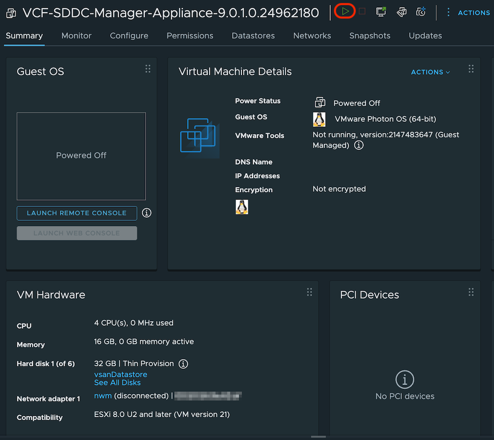Click the LAUNCH REMOTE CONSOLE button

point(77,213)
